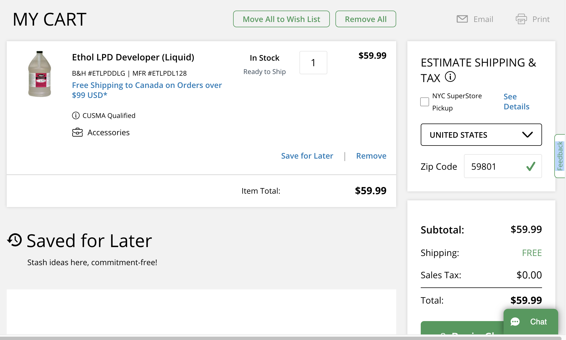Click the Remove All button

[366, 19]
